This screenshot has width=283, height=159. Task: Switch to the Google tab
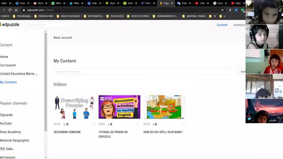click(x=218, y=3)
